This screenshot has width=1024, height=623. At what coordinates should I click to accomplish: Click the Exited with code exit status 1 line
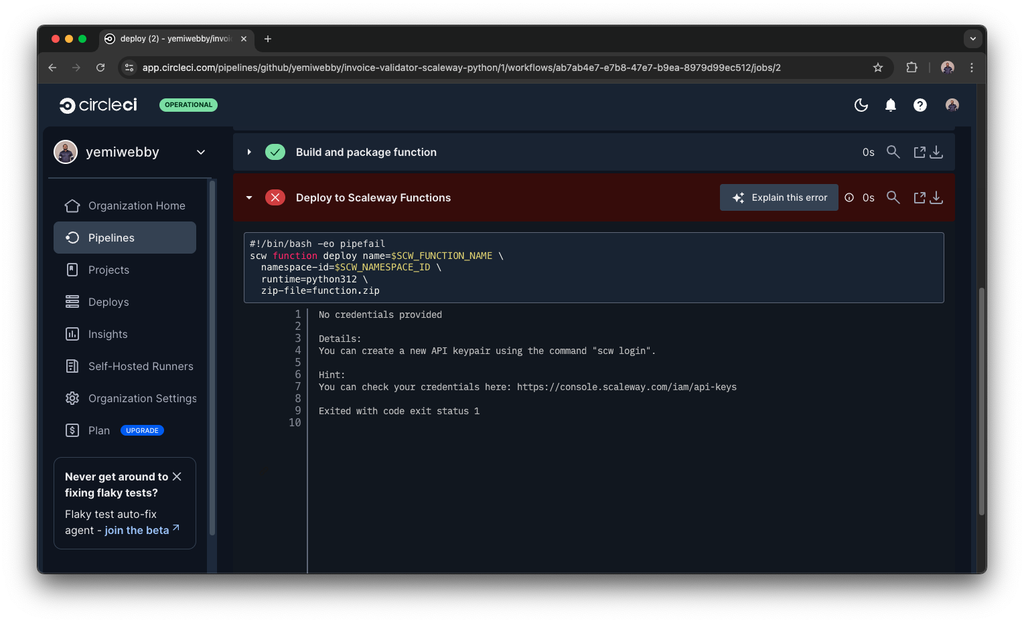point(399,411)
